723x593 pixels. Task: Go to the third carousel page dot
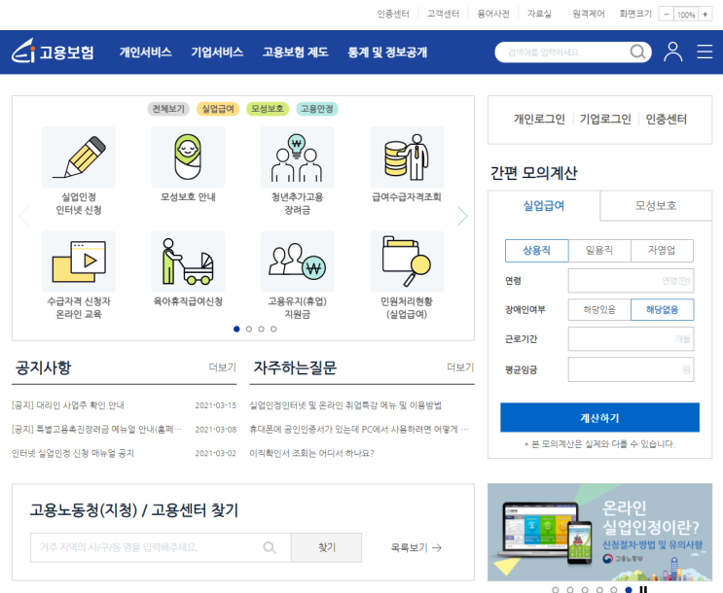(x=262, y=329)
